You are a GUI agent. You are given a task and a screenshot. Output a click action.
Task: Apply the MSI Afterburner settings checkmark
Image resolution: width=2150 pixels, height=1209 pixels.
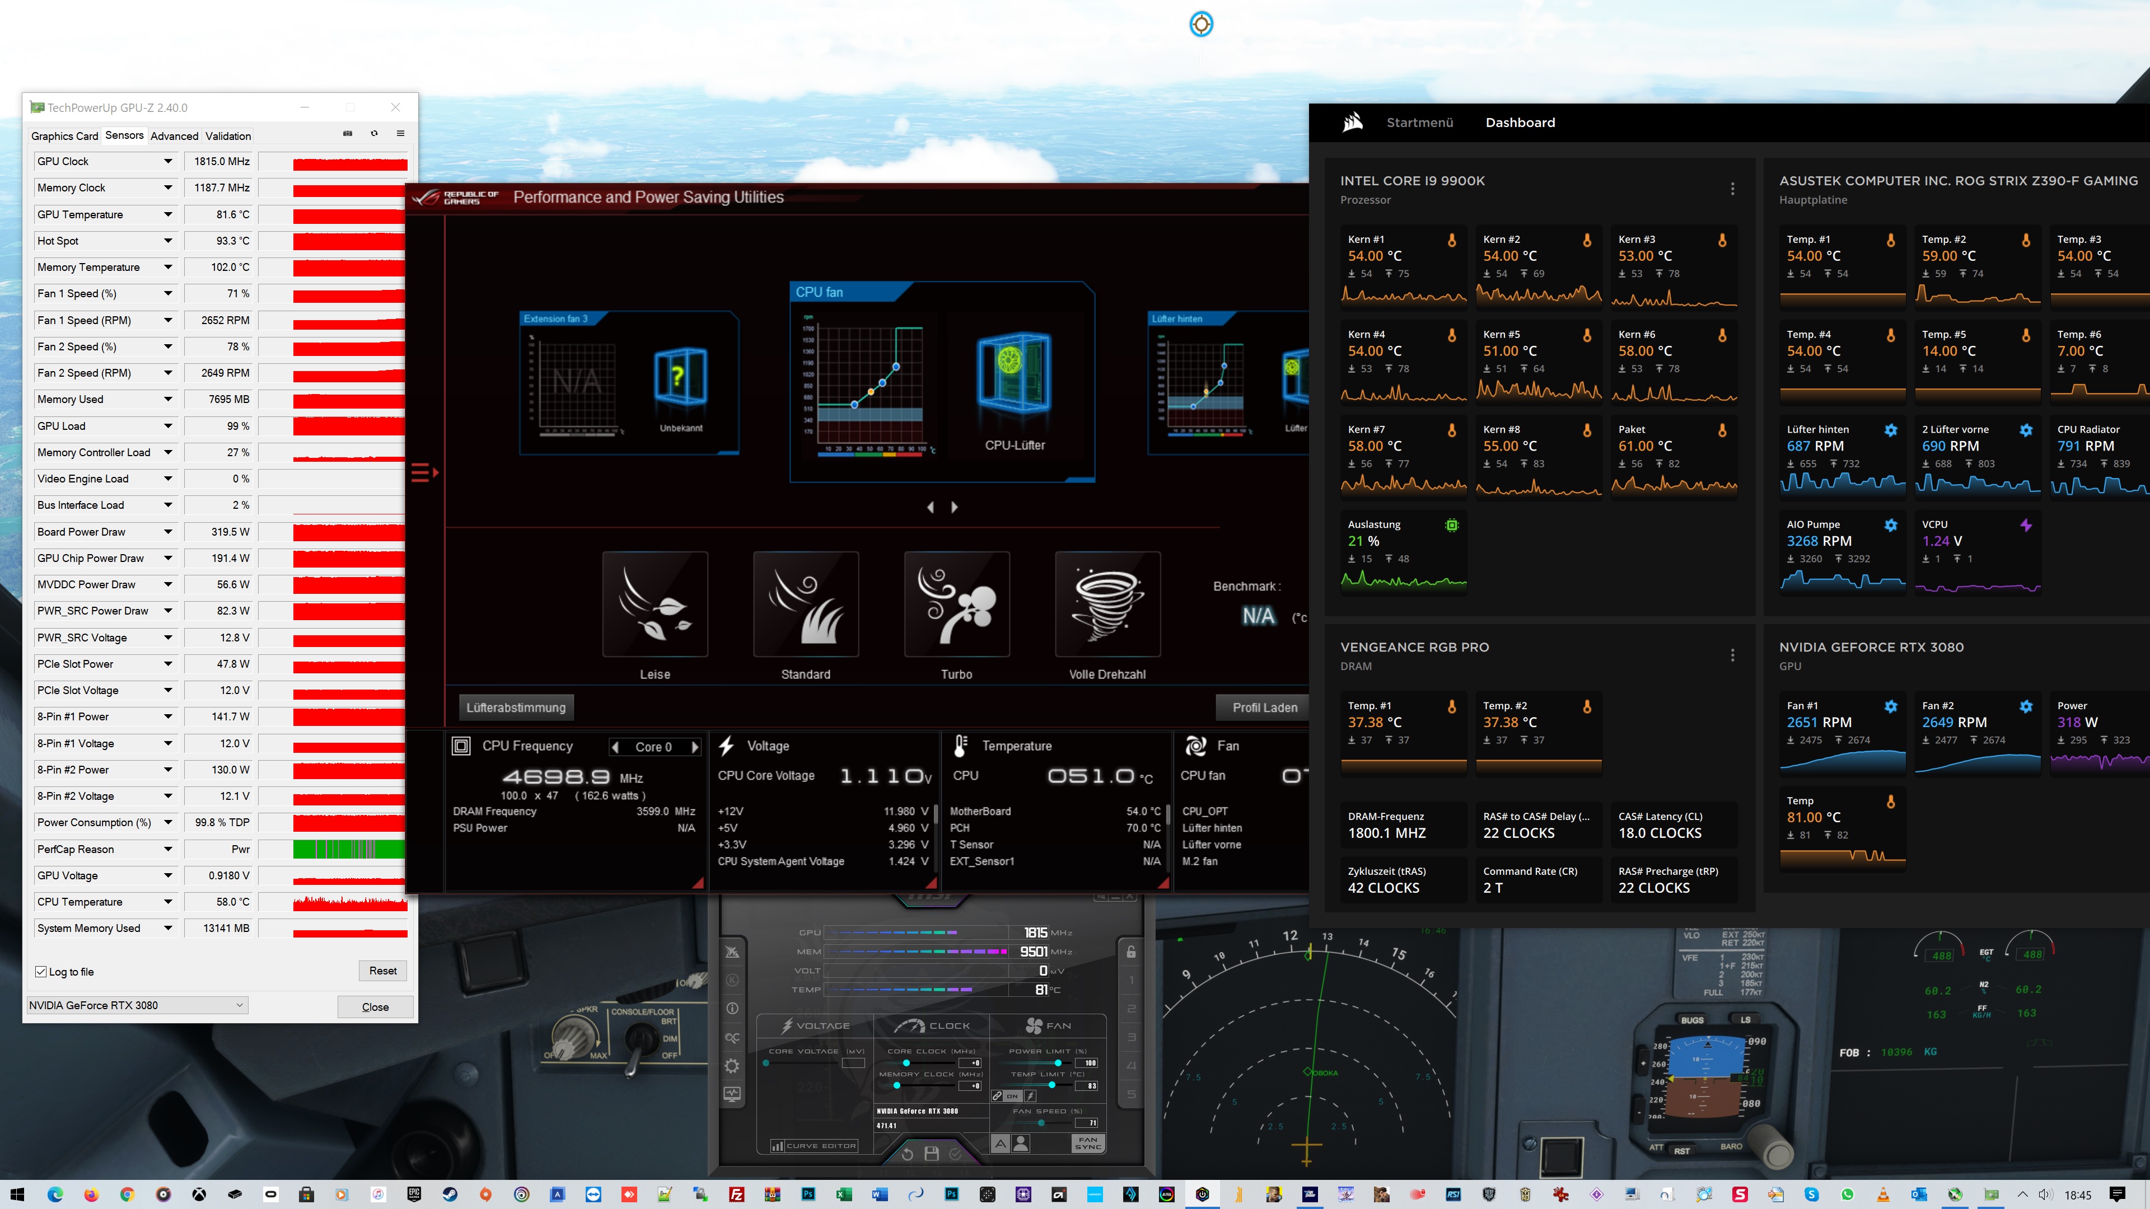[956, 1154]
